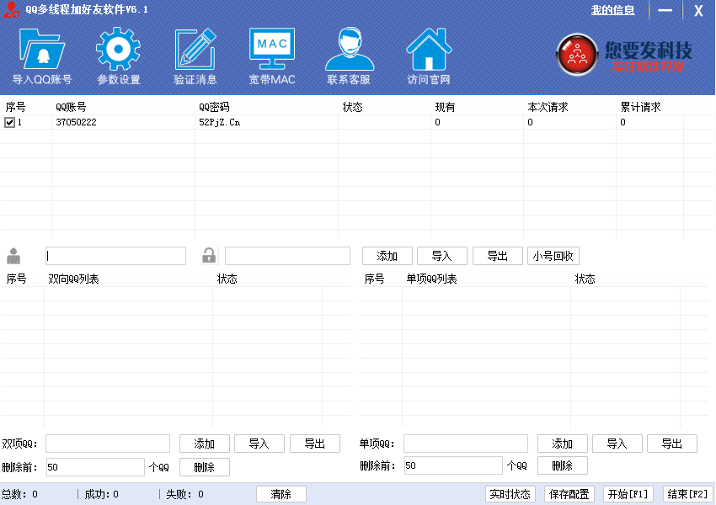The height and width of the screenshot is (505, 716).
Task: Click the 联系客服 headset icon
Action: (349, 50)
